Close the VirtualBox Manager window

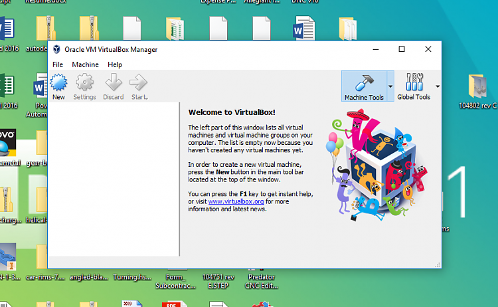pyautogui.click(x=428, y=49)
